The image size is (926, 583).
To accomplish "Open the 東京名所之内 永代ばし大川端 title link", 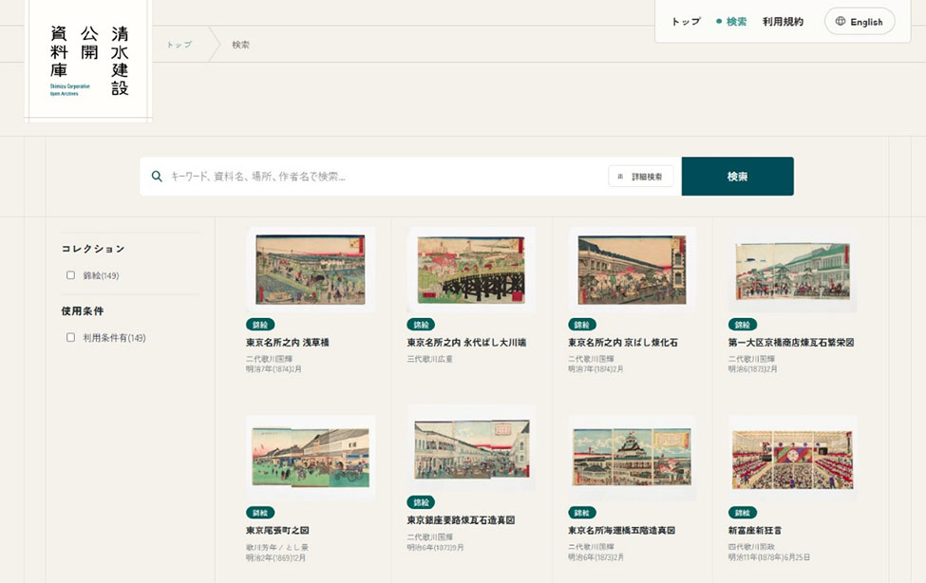I will [466, 342].
